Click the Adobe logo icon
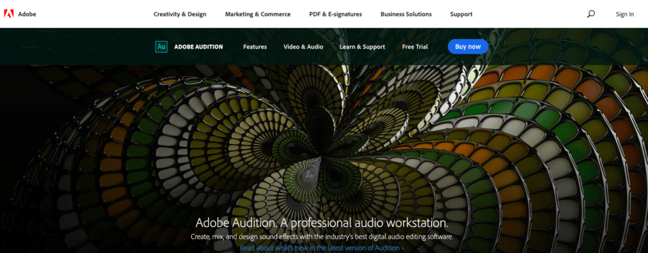The image size is (648, 253). click(x=9, y=14)
